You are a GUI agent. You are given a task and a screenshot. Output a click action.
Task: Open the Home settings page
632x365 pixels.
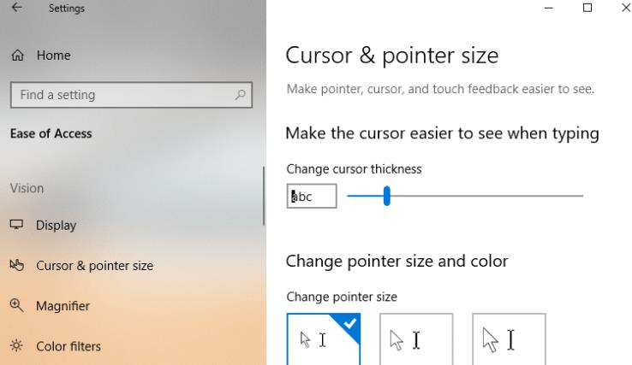point(53,55)
